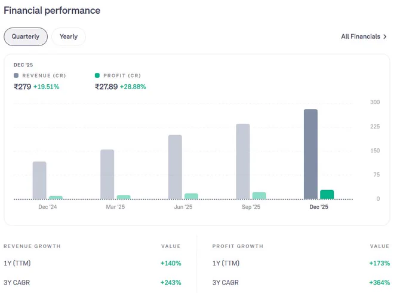Click the +243% revenue 3Y CAGR value
The image size is (406, 293).
pyautogui.click(x=171, y=282)
